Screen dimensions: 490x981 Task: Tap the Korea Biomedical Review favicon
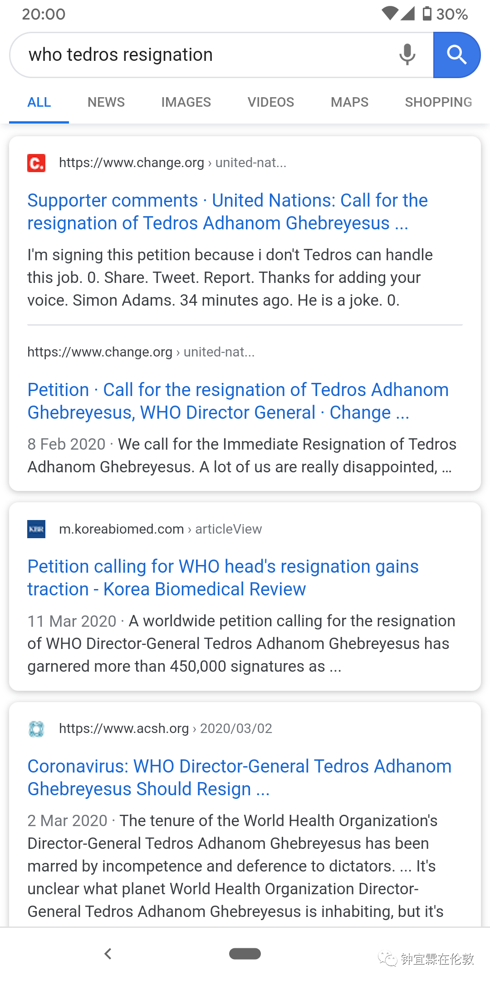(36, 529)
